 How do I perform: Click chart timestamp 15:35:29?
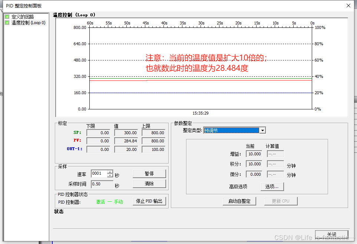point(201,113)
